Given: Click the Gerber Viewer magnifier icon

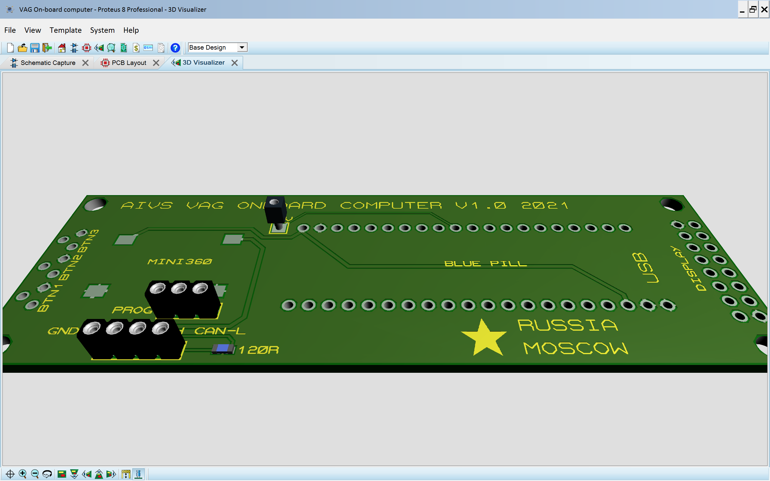Looking at the screenshot, I should (111, 48).
